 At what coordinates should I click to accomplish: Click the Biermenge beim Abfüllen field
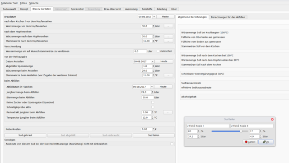pyautogui.click(x=148, y=98)
